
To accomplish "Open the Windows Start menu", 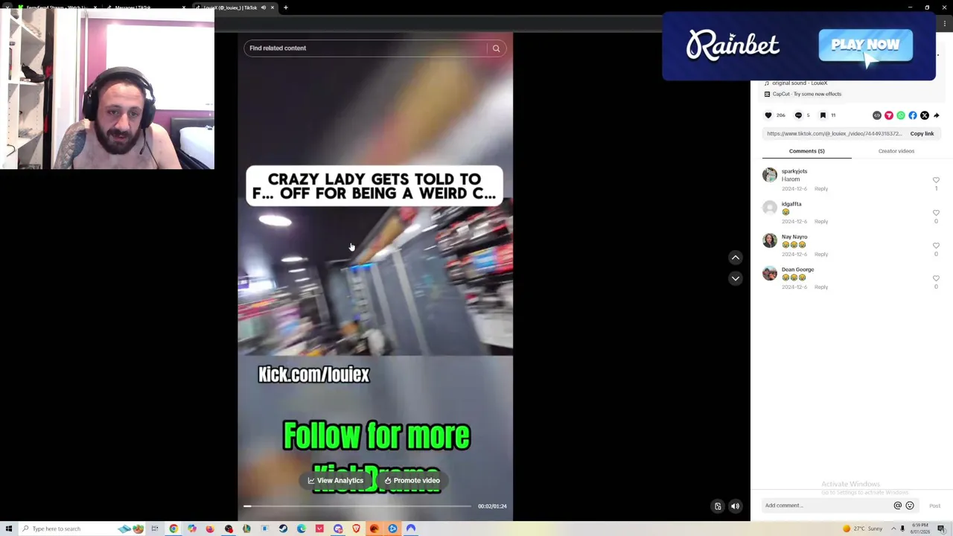I will tap(9, 529).
